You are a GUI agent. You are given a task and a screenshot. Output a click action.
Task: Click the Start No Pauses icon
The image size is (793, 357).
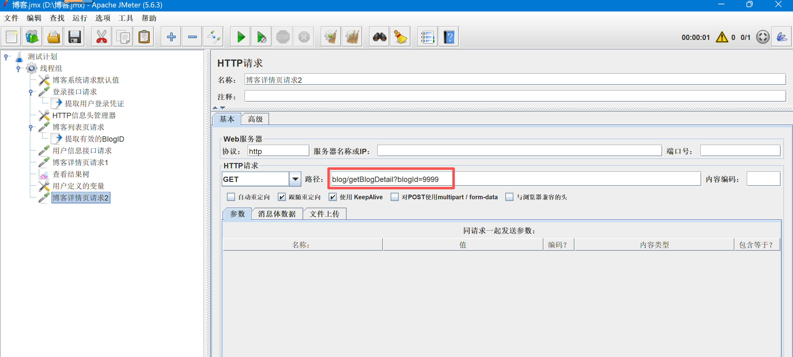262,37
